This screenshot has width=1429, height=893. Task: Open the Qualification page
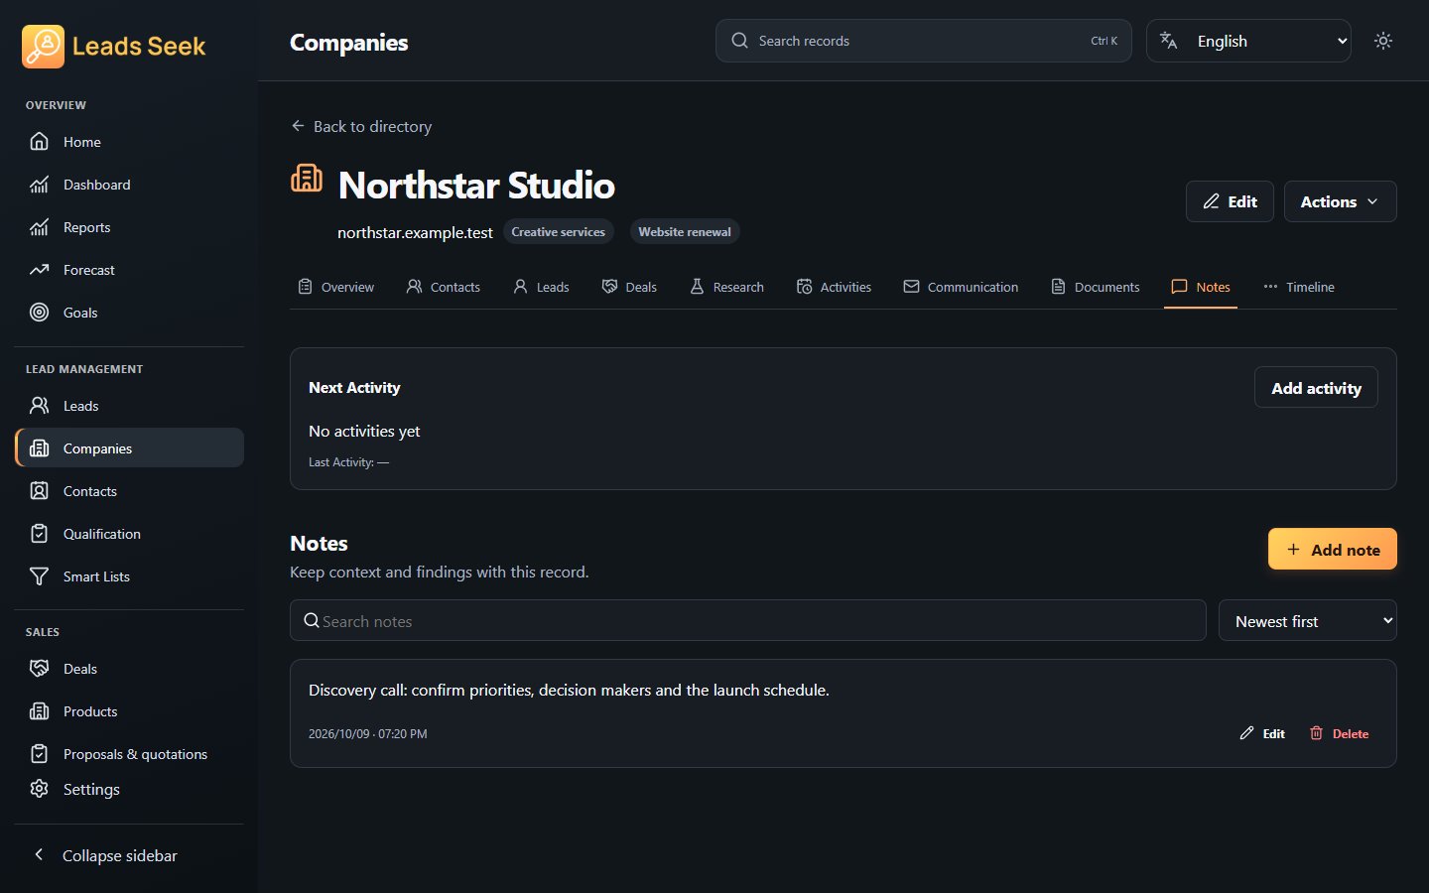pyautogui.click(x=129, y=534)
